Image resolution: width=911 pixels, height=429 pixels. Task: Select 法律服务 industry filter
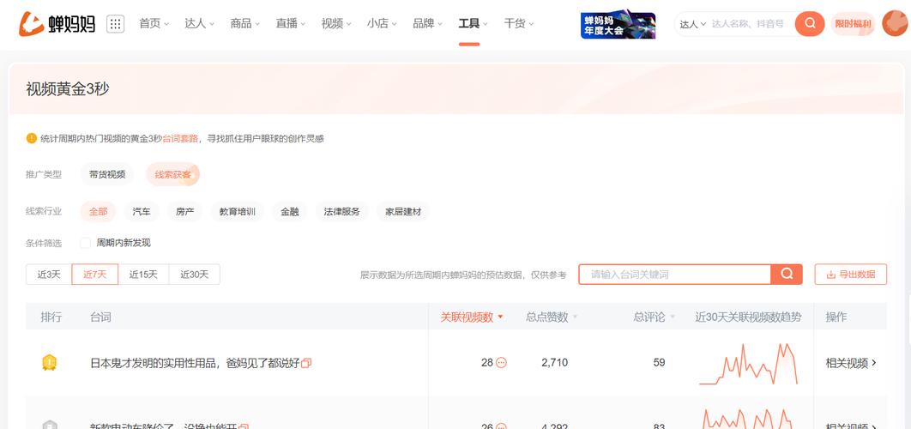pos(341,212)
